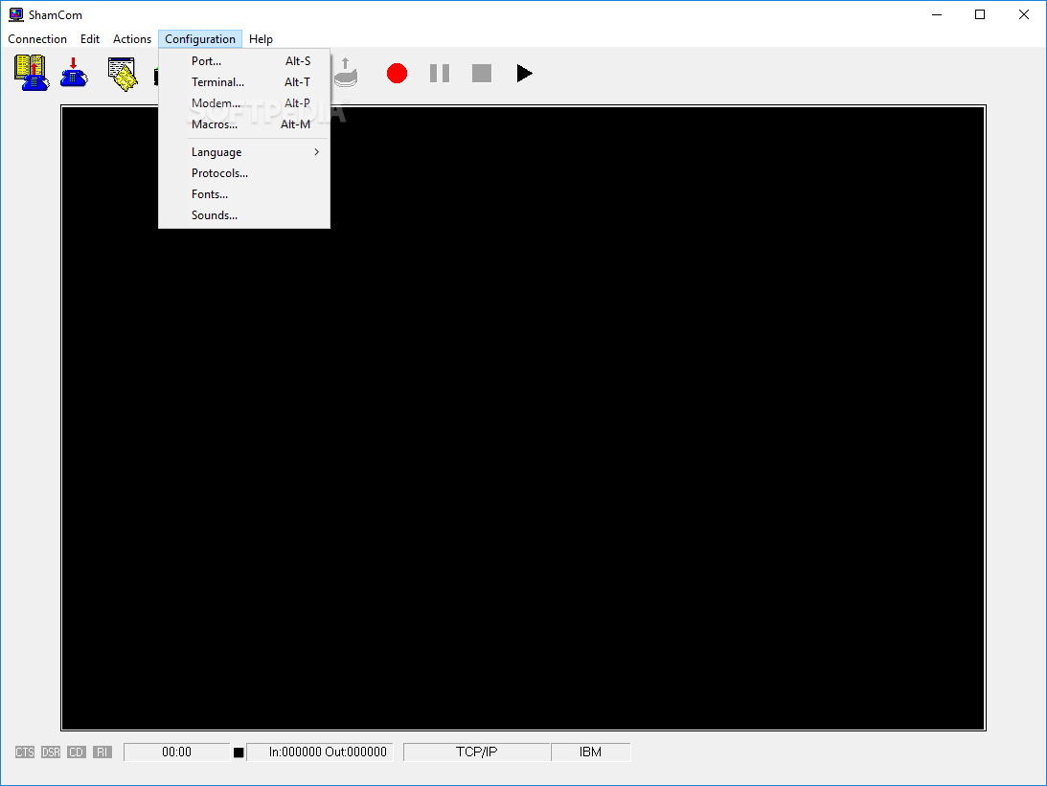Click the answer call telephone icon
1047x786 pixels.
coord(74,73)
